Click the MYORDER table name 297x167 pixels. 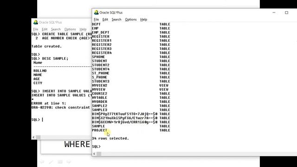coord(100,102)
